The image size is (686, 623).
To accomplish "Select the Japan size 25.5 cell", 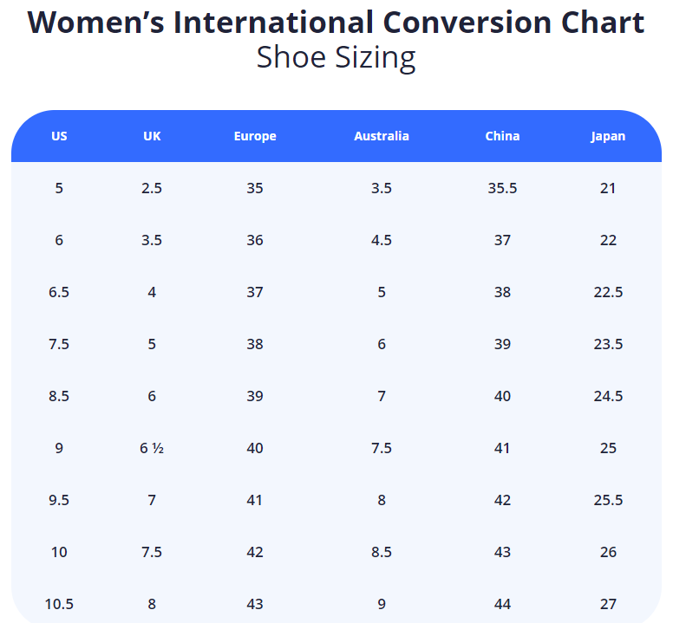I will coord(608,500).
